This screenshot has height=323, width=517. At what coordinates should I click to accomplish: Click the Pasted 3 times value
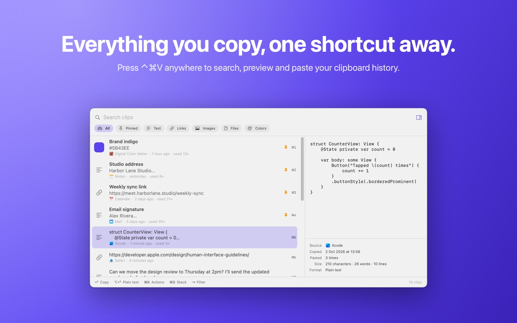pos(332,258)
